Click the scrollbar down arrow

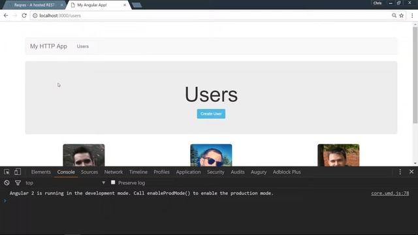[x=415, y=163]
